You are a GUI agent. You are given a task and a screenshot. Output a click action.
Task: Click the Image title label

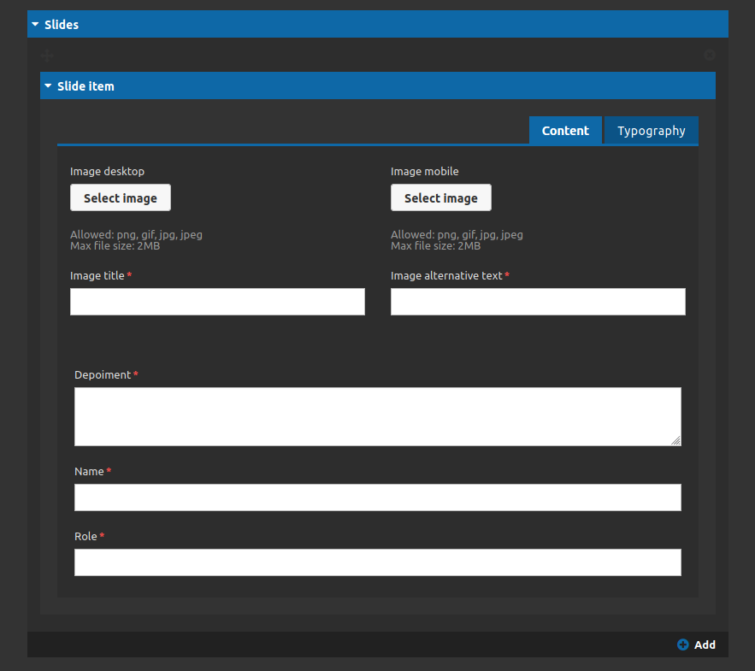(97, 276)
